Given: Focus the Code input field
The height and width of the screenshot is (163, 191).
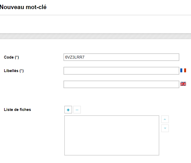Looking at the screenshot, I should pos(121,57).
